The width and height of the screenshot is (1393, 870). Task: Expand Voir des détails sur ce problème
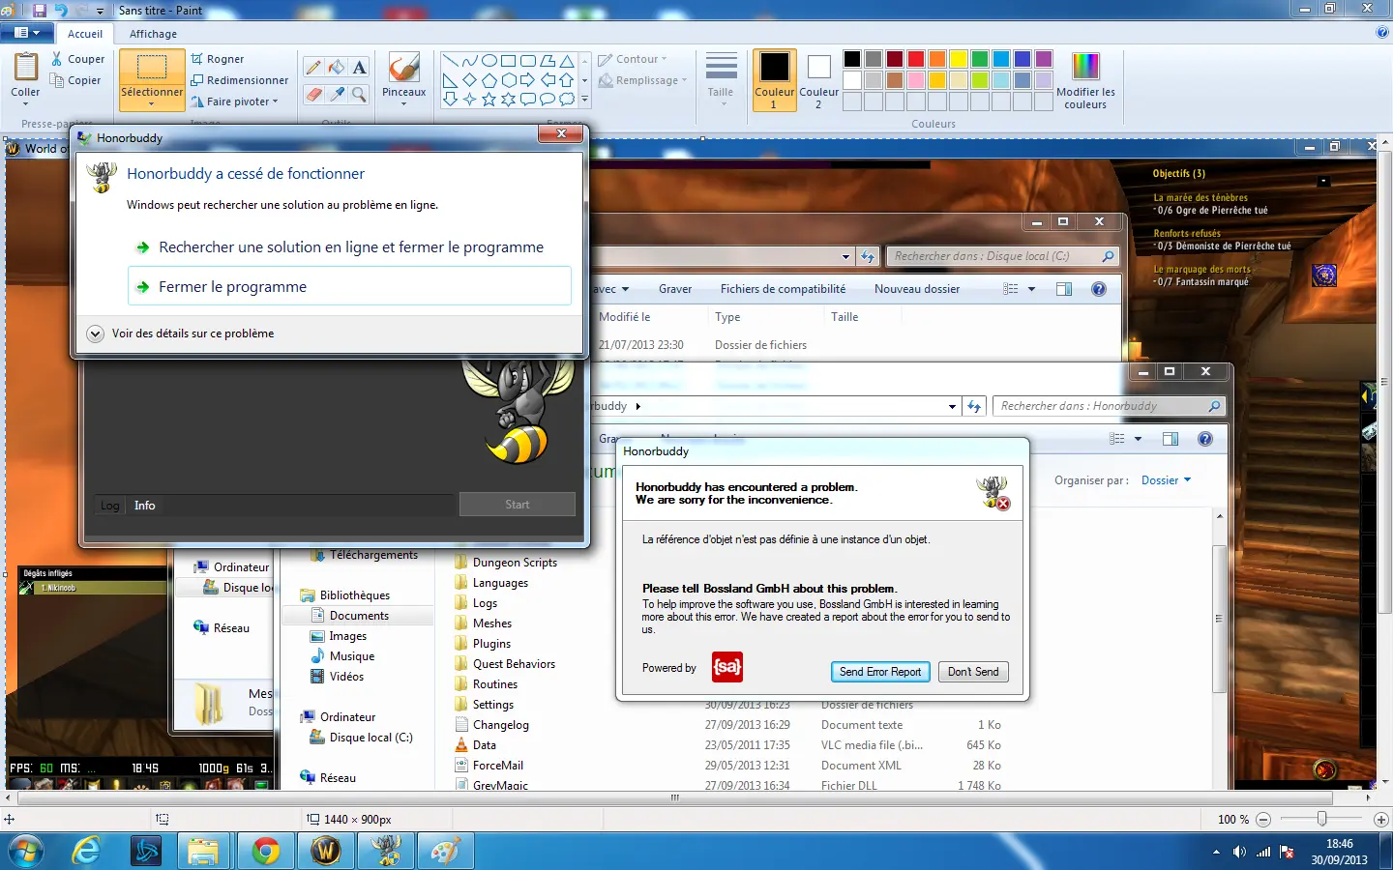[x=181, y=333]
